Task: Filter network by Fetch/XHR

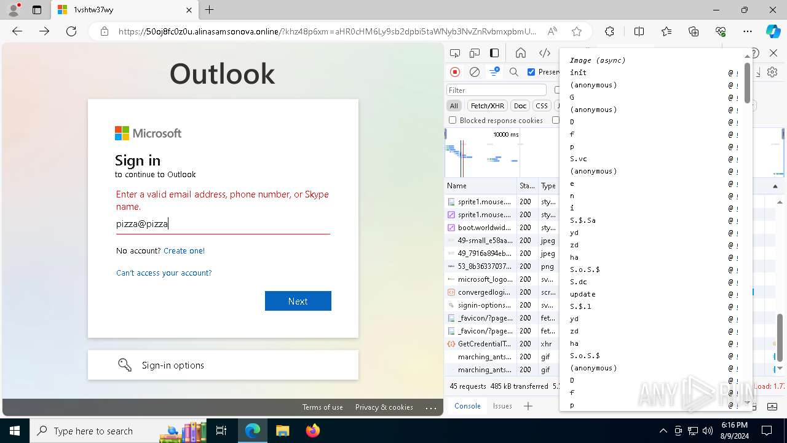Action: (488, 105)
